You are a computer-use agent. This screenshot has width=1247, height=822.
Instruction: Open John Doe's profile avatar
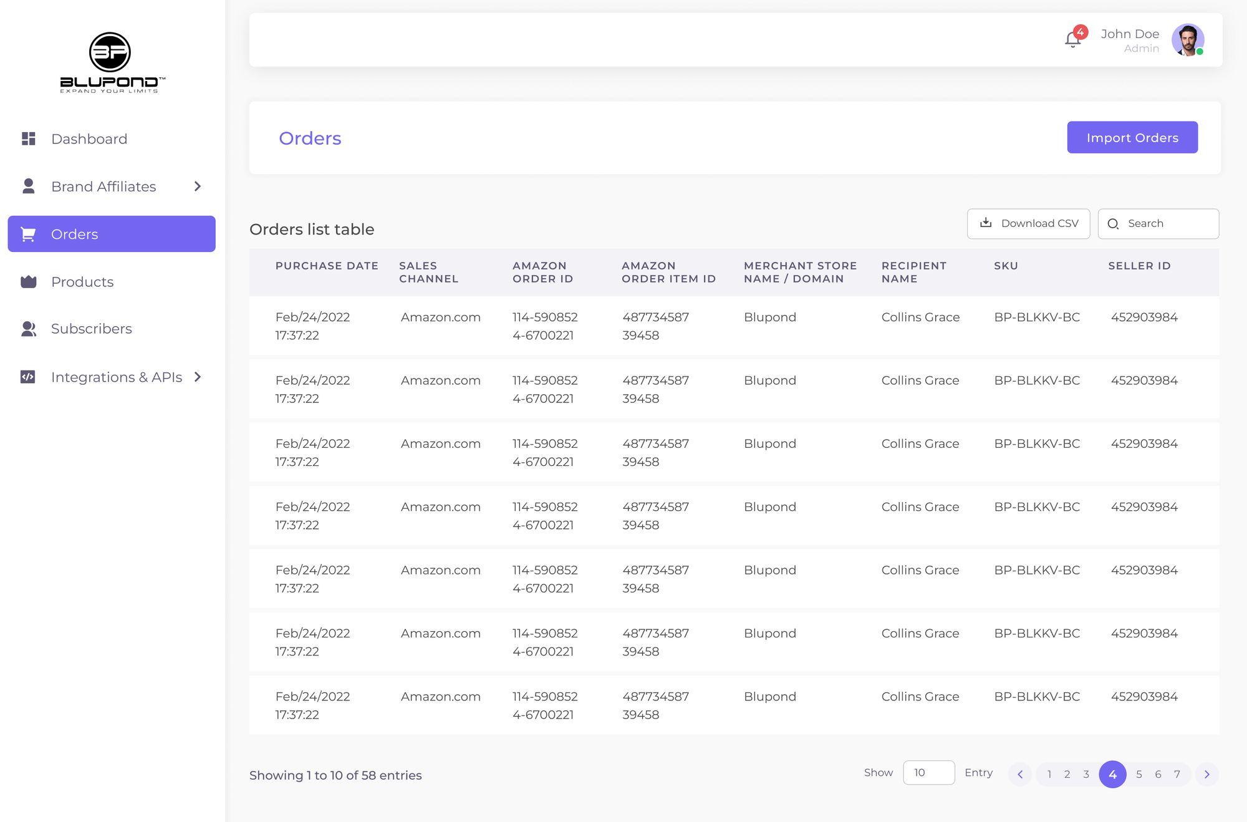coord(1187,40)
